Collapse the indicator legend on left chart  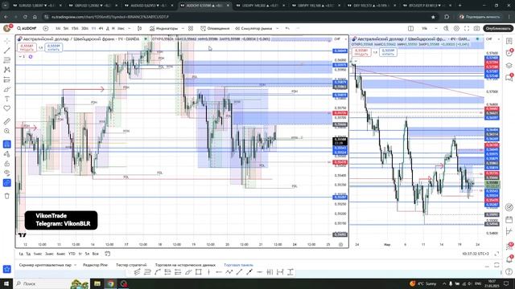(21, 57)
